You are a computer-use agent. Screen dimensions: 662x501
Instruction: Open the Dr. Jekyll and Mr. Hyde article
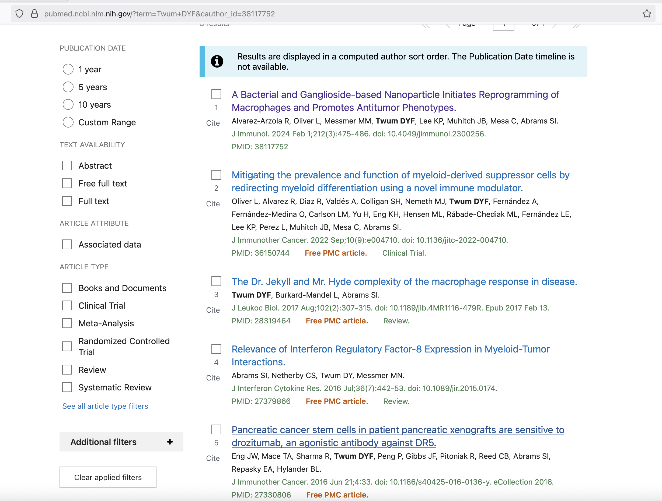click(x=404, y=282)
